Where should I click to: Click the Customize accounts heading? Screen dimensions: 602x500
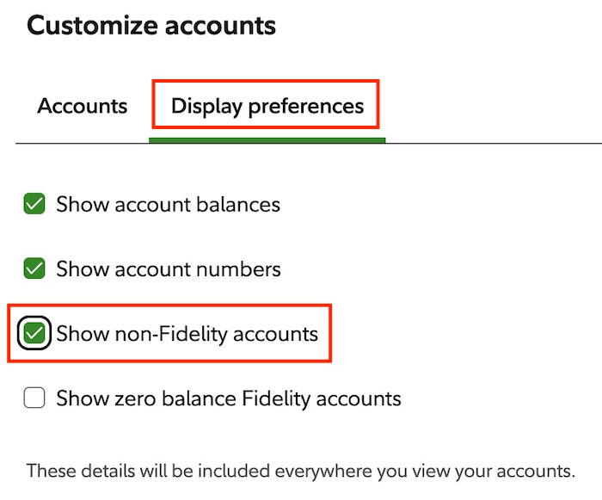click(x=151, y=25)
